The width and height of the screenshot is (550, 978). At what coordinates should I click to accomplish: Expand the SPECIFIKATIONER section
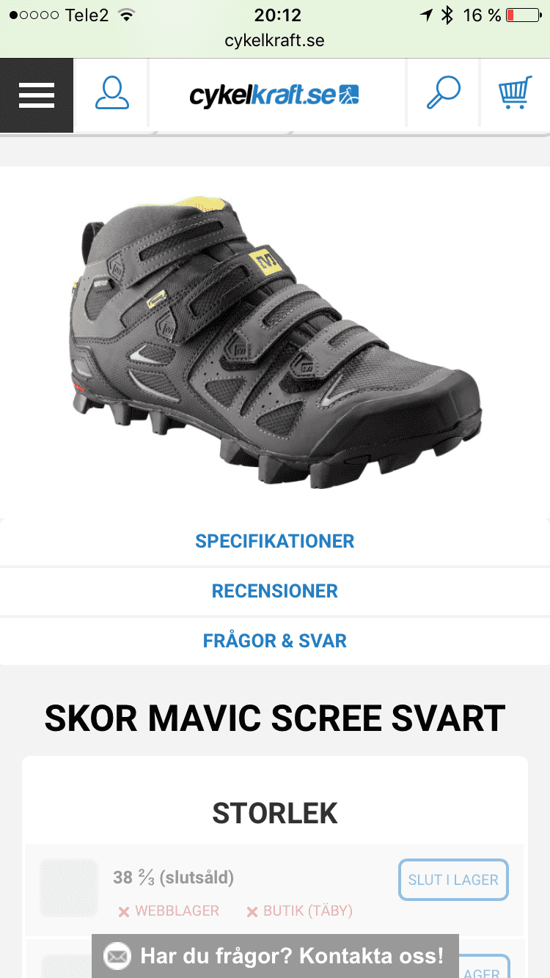(x=275, y=541)
